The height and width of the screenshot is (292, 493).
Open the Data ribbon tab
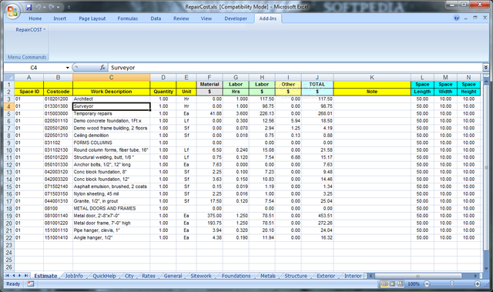click(x=156, y=18)
